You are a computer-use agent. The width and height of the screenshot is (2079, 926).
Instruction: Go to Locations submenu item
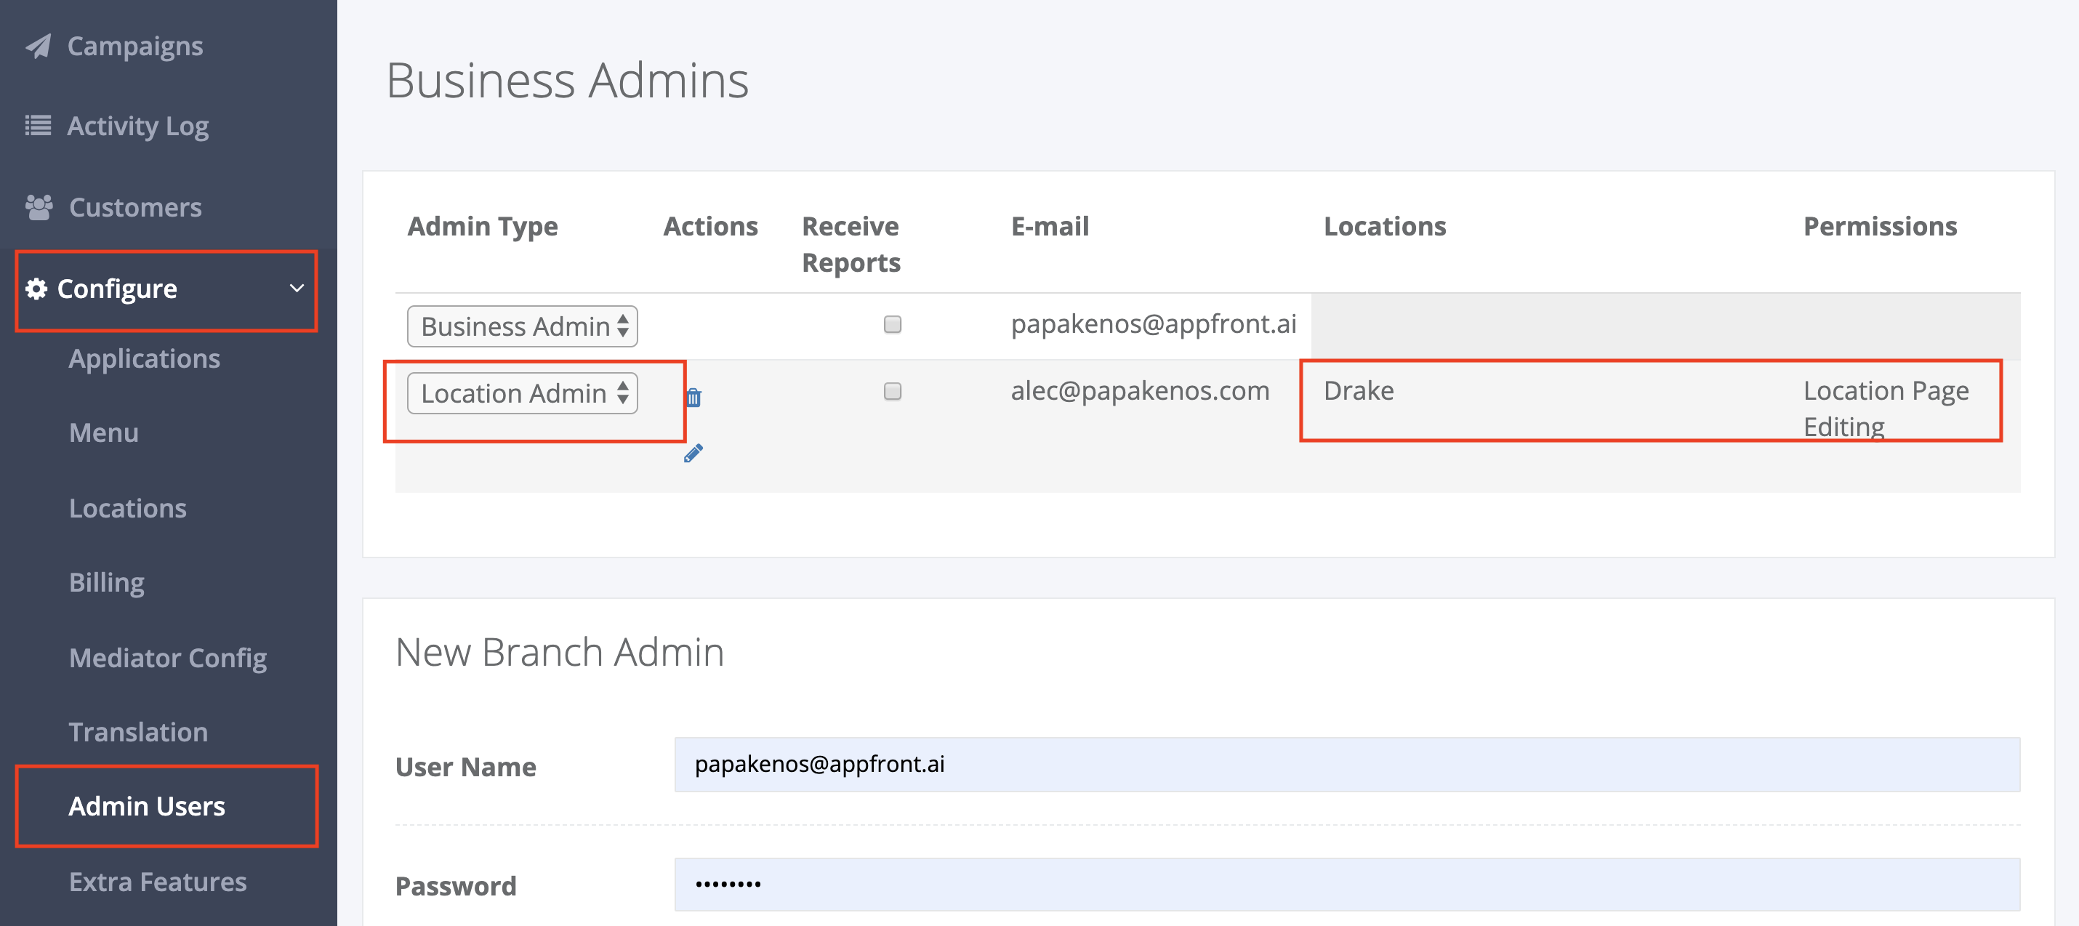[127, 508]
